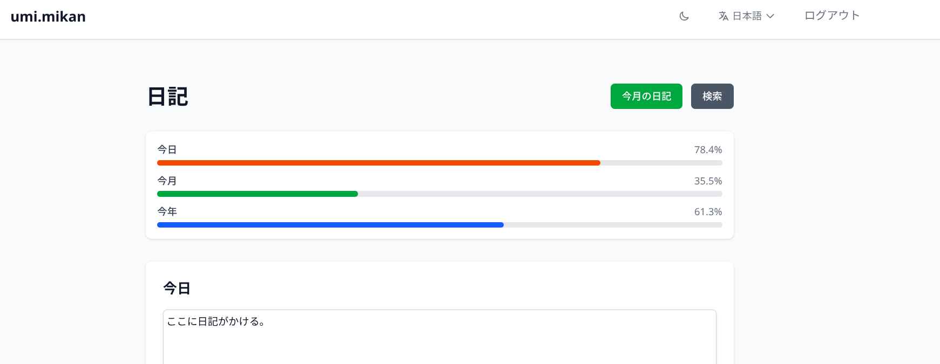Screen dimensions: 940x364
Task: Open the 今月の日記 button
Action: pos(646,96)
